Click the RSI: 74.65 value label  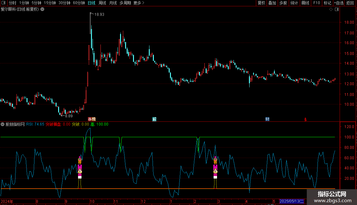[x=35, y=124]
